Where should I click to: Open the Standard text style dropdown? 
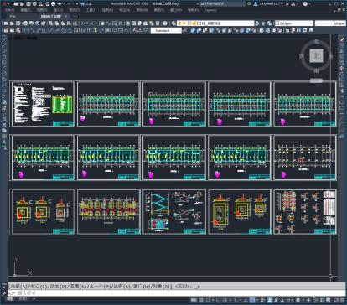click(166, 30)
